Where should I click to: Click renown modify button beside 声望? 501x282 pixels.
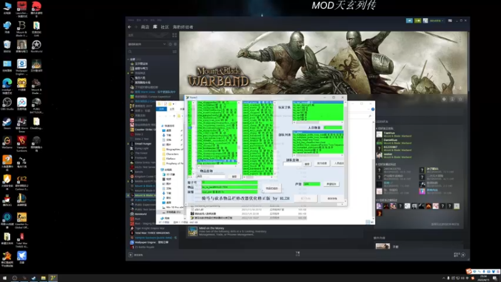tap(331, 184)
